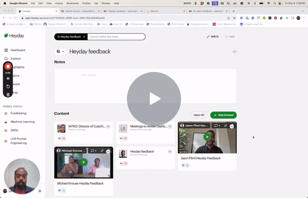Image resolution: width=308 pixels, height=198 pixels.
Task: Open options for the INTRO Director card
Action: (108, 127)
